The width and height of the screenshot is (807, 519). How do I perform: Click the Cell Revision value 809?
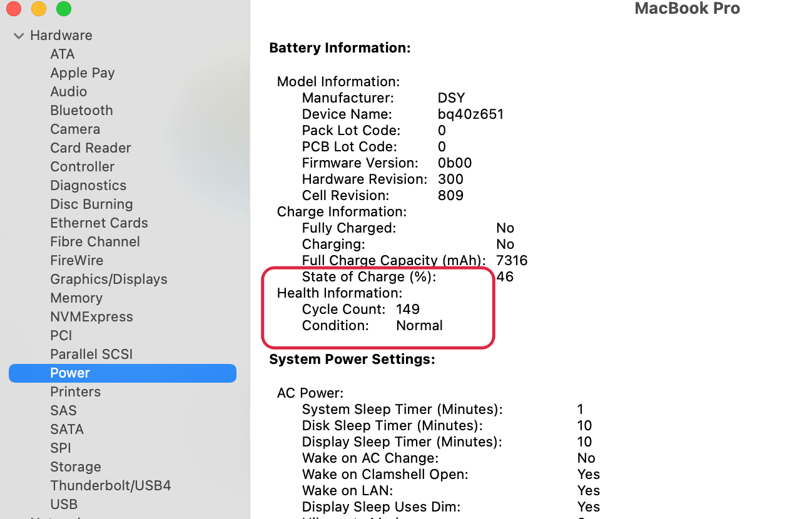pos(450,196)
